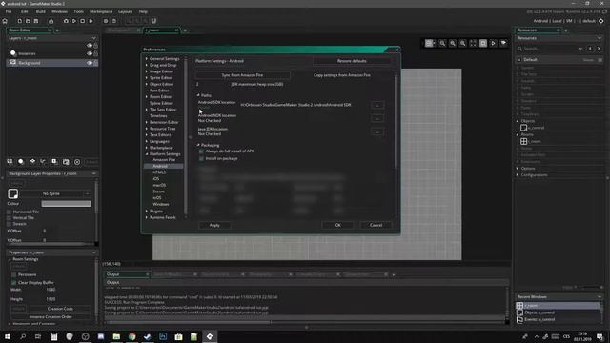
Task: Browse for Android SDK location
Action: click(377, 105)
